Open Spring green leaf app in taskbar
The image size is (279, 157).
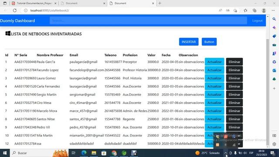click(x=124, y=153)
